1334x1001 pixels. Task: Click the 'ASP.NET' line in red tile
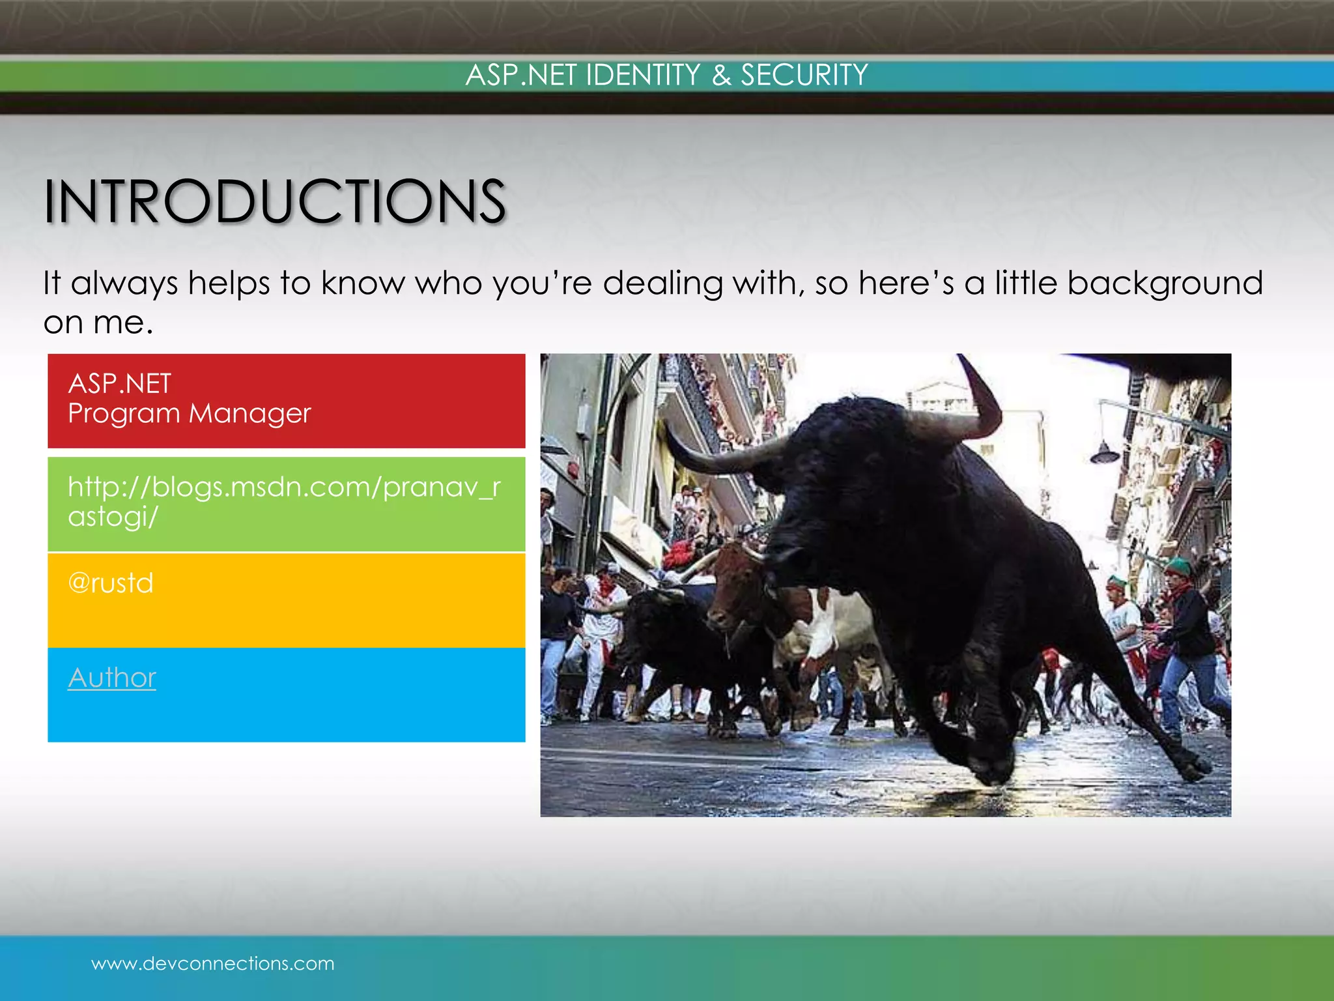[x=119, y=383]
